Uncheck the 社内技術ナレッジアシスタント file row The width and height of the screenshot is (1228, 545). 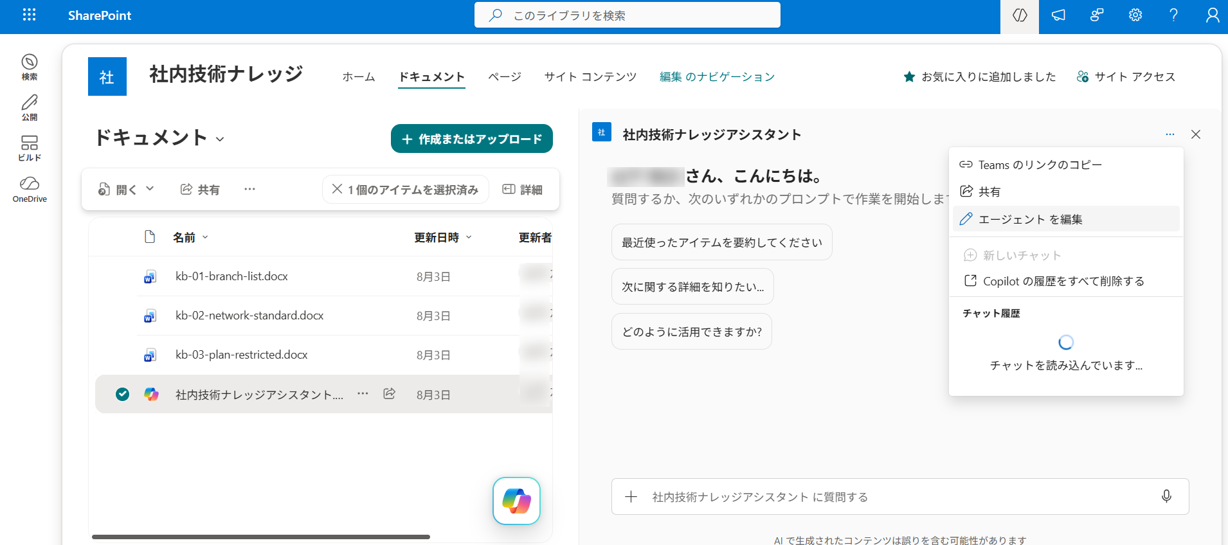[x=122, y=394]
